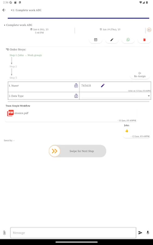Tap the Team Simple Workflow sender name

point(18,106)
